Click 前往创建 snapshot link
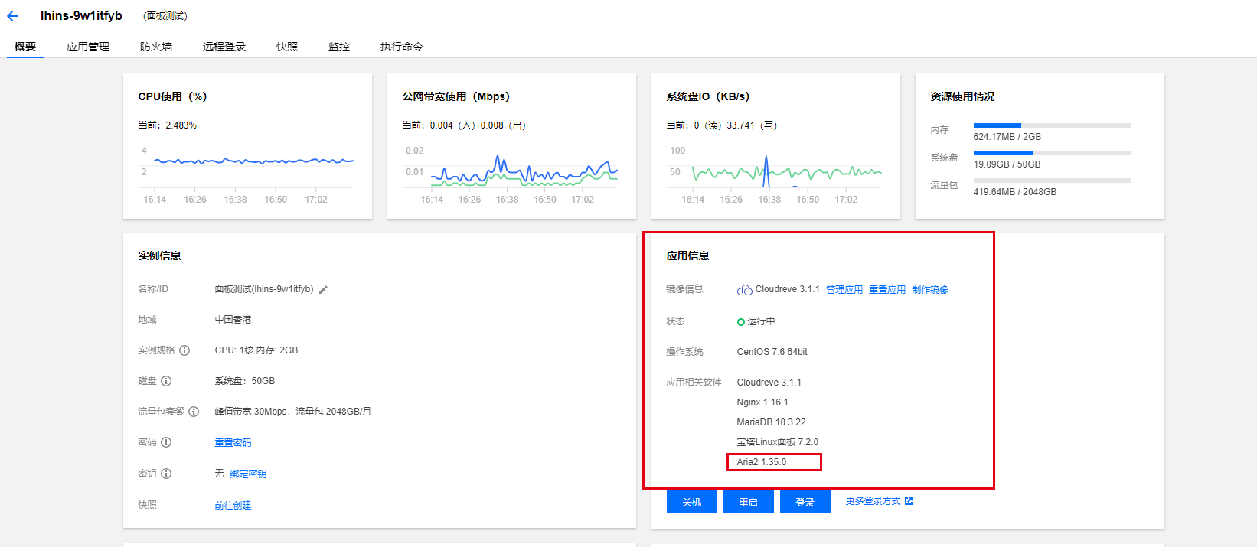1257x547 pixels. tap(233, 506)
